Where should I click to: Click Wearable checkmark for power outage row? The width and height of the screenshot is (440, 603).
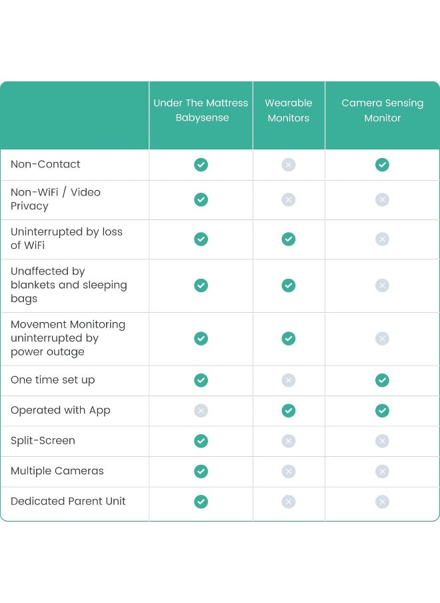coord(289,338)
